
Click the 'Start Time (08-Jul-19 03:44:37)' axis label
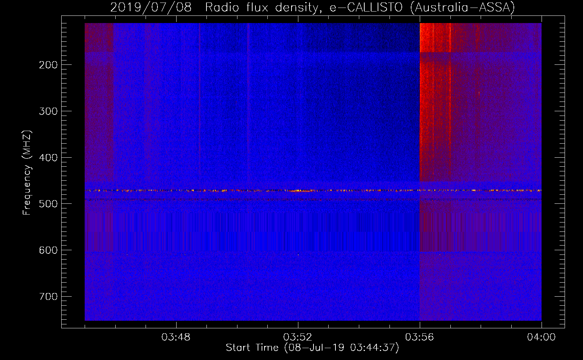[312, 348]
